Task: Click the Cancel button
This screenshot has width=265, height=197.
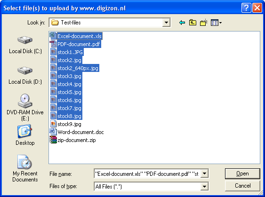Action: [242, 186]
